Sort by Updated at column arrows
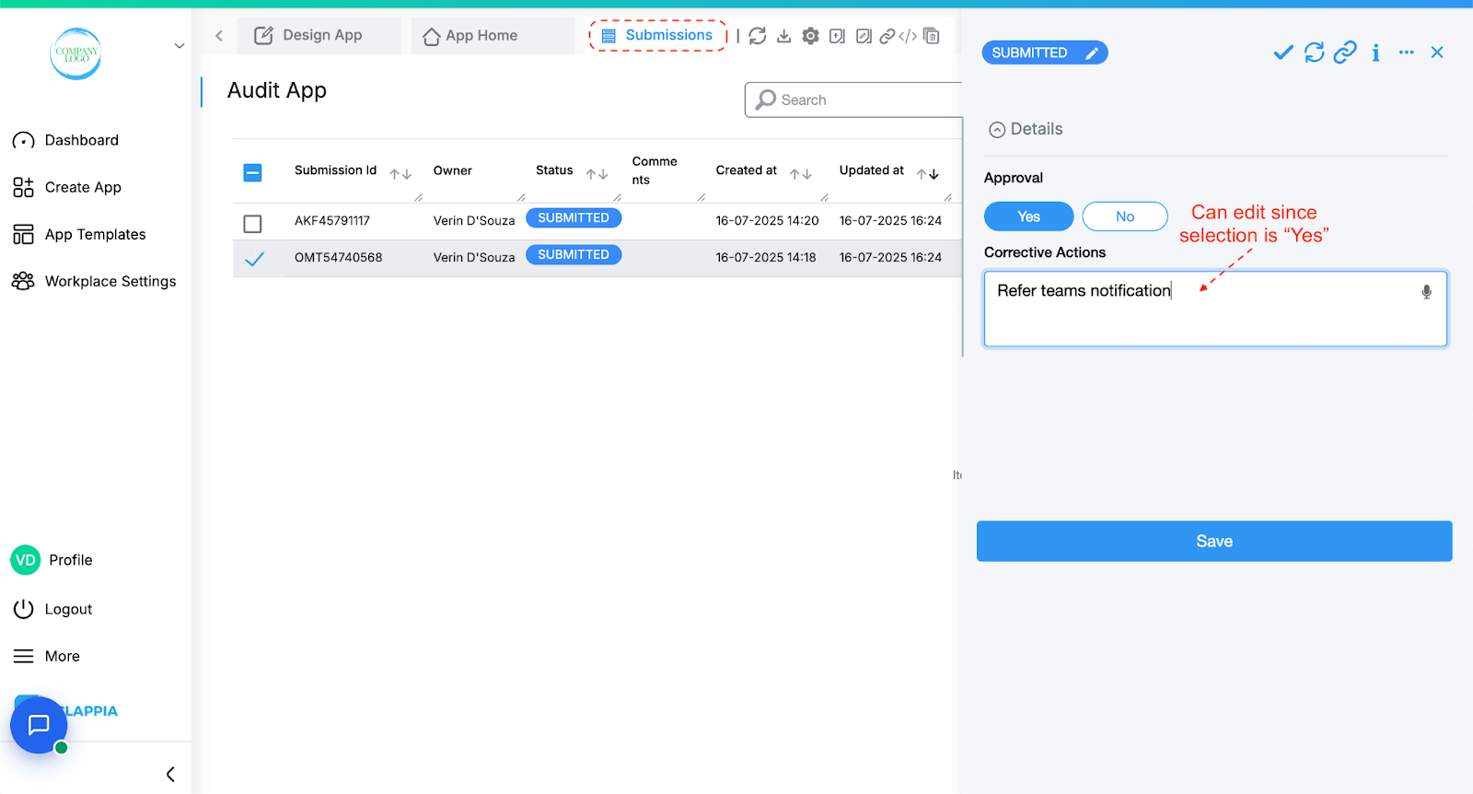This screenshot has height=794, width=1473. [x=927, y=173]
